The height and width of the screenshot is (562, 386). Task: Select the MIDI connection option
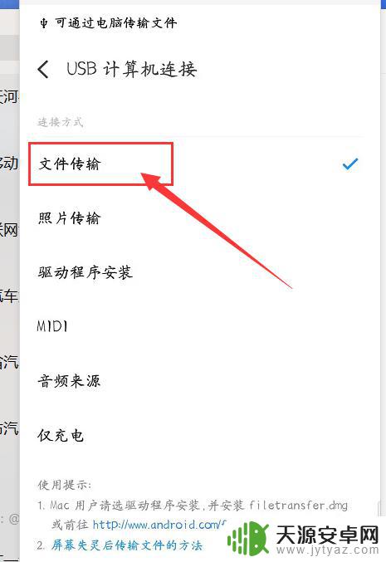[197, 326]
